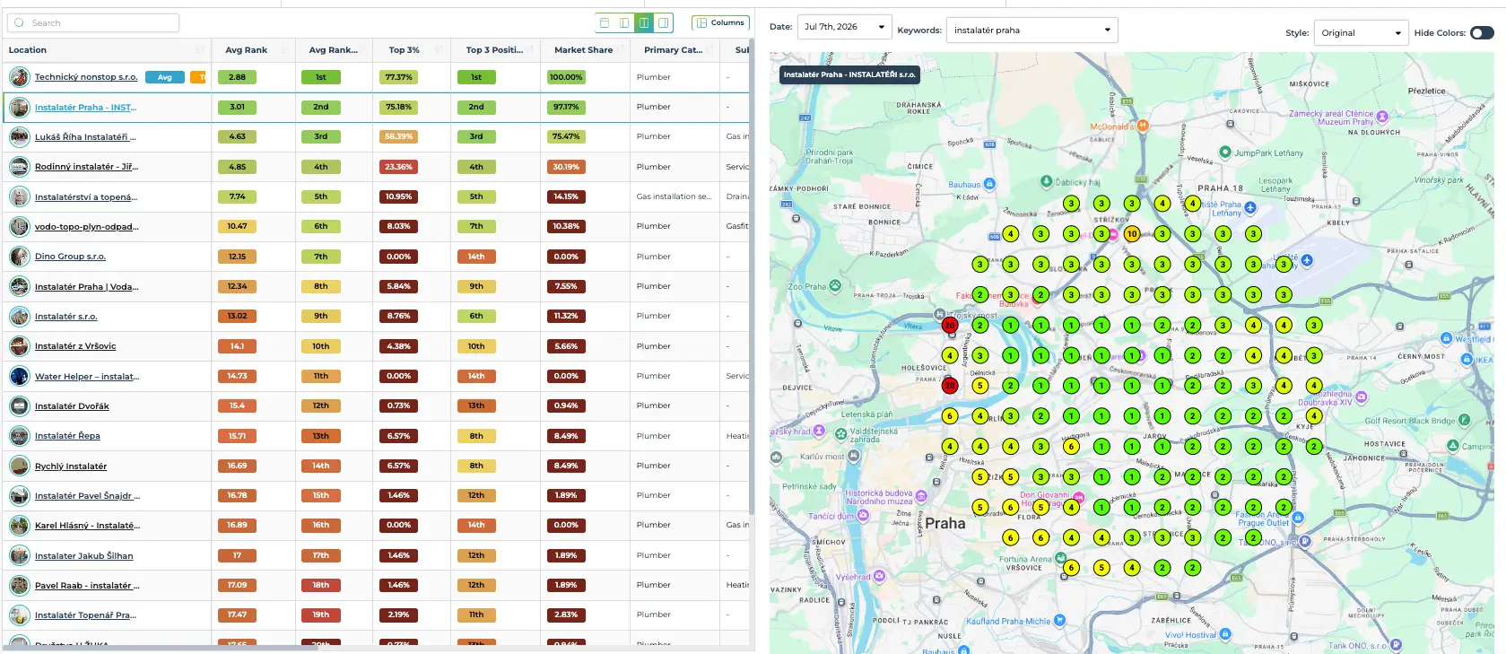The height and width of the screenshot is (654, 1506).
Task: Open the Columns chooser
Action: coord(720,22)
